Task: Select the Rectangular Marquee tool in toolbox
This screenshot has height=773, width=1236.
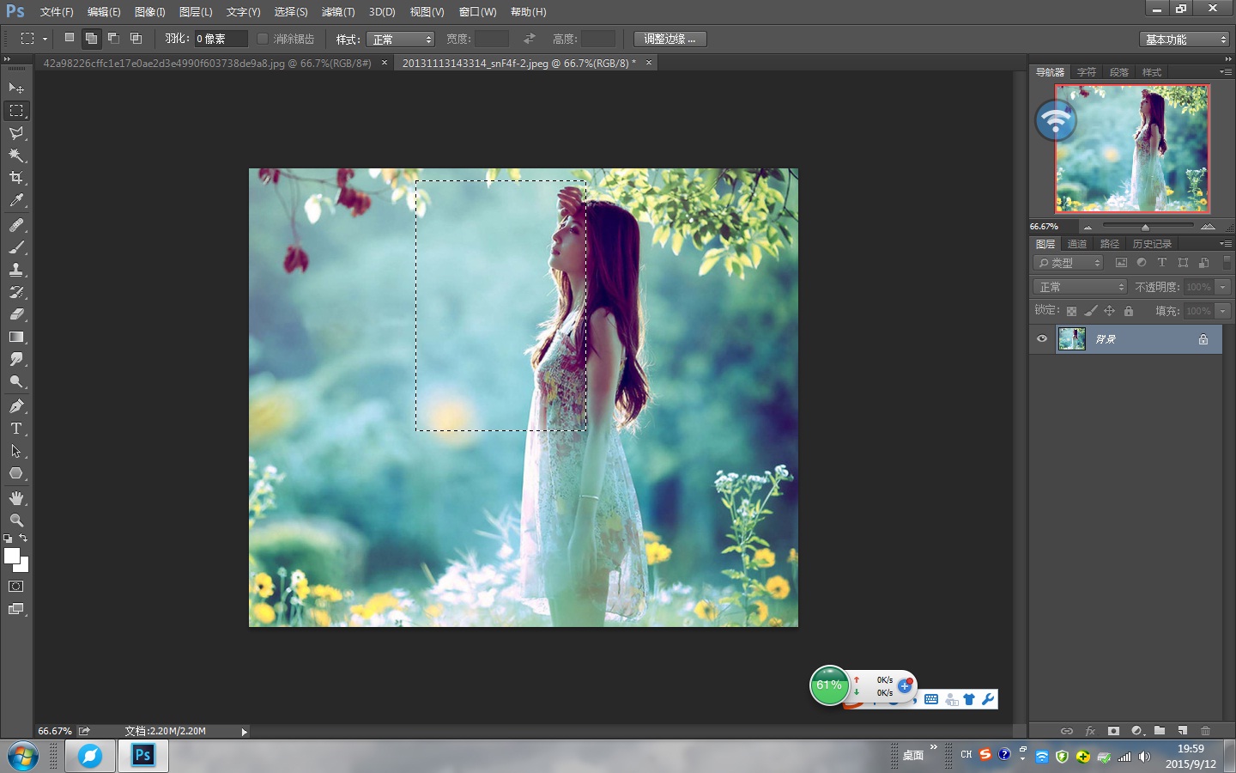Action: click(16, 111)
